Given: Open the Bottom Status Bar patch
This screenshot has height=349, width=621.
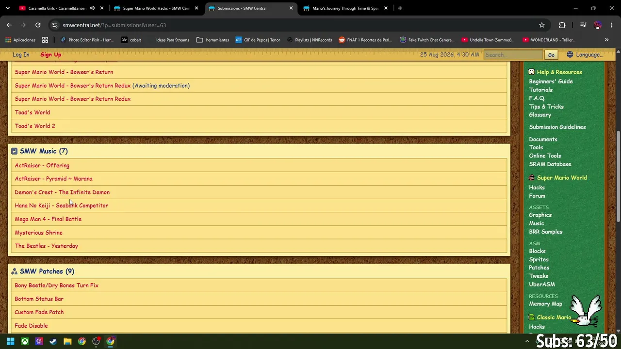Looking at the screenshot, I should tap(39, 299).
